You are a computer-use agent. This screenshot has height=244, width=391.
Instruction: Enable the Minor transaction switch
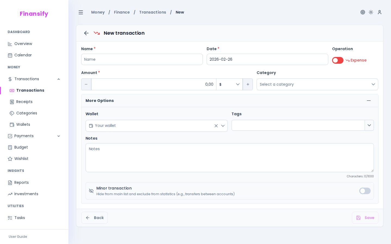point(365,191)
